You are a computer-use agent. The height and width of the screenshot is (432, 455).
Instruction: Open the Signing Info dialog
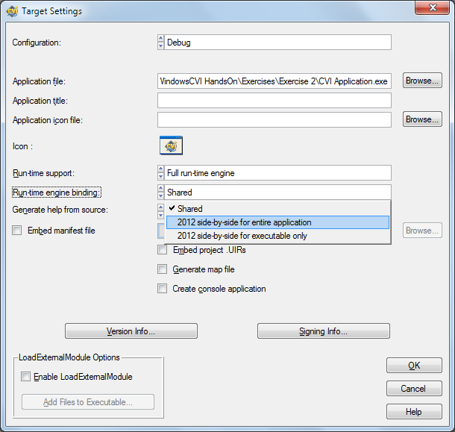click(x=324, y=331)
